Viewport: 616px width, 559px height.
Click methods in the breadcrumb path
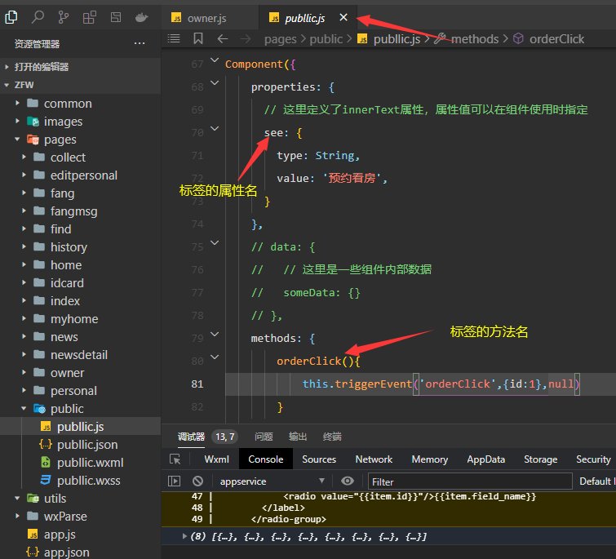pos(474,38)
